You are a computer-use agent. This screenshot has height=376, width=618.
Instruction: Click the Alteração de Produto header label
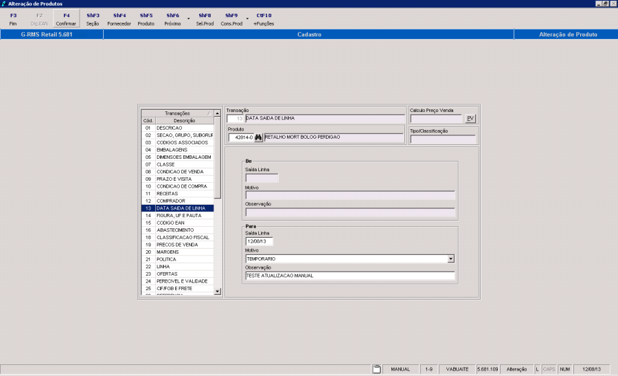pyautogui.click(x=568, y=34)
